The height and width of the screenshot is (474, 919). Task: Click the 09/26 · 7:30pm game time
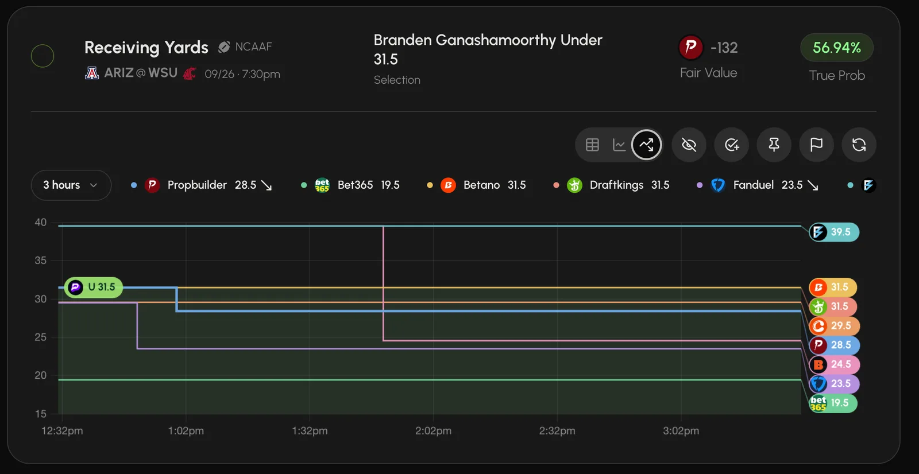pyautogui.click(x=242, y=74)
